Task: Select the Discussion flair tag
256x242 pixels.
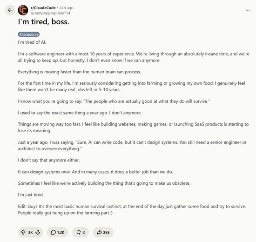Action: point(29,34)
